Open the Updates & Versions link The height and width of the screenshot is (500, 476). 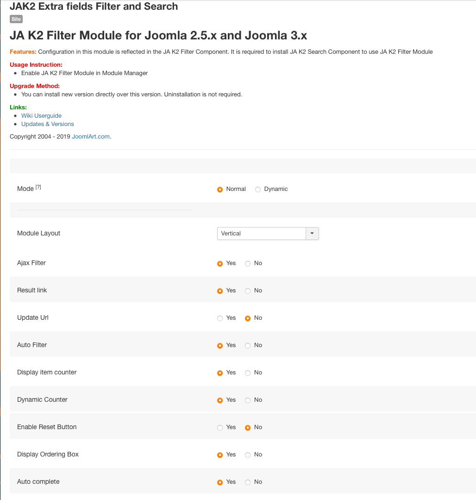[x=47, y=124]
